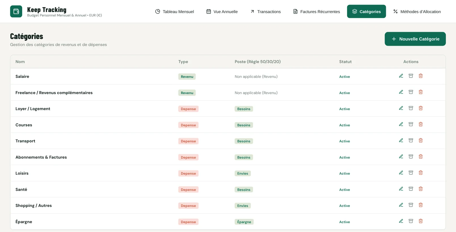Edit the Abonnements & Factures category
Viewport: 456px width, 232px height.
401,157
